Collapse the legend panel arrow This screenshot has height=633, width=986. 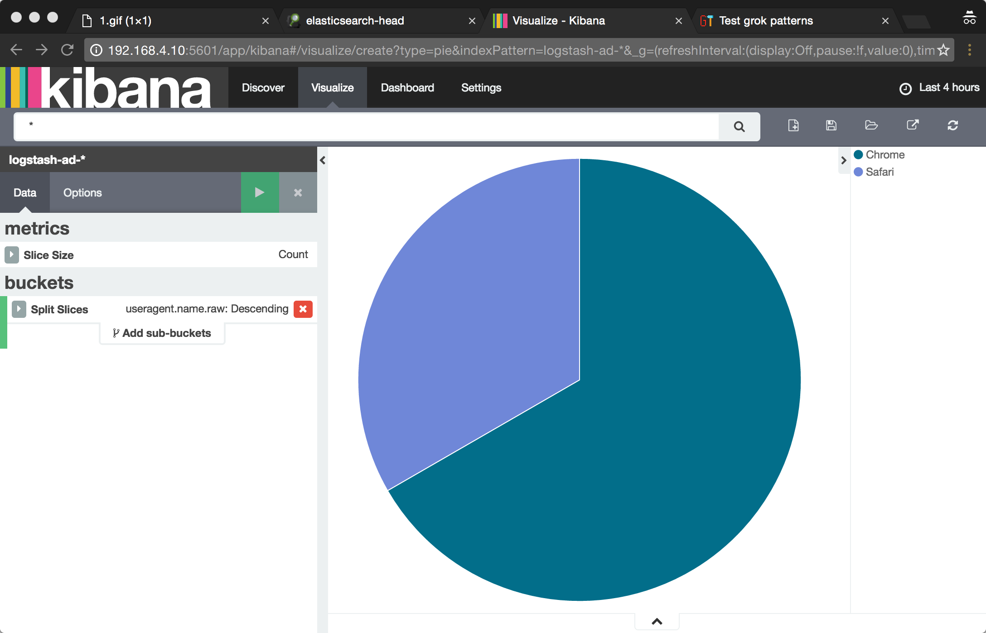(x=843, y=160)
